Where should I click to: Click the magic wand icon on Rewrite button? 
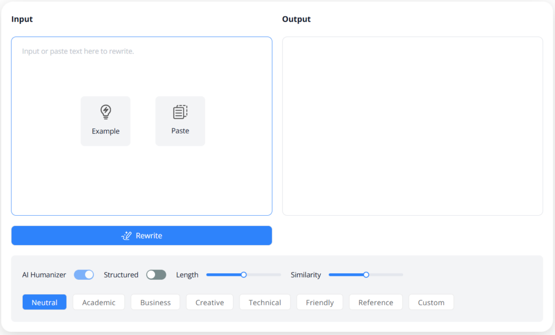click(126, 235)
